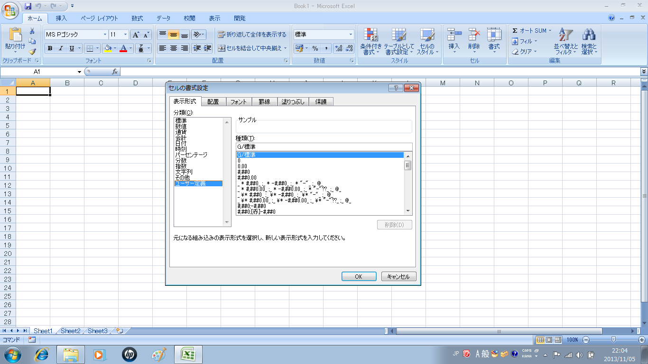The width and height of the screenshot is (648, 364).
Task: Click the Italic formatting icon
Action: click(61, 48)
